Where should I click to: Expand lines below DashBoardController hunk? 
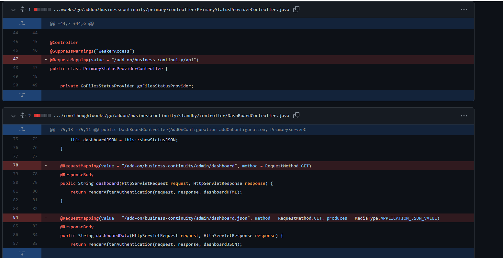tap(22, 253)
